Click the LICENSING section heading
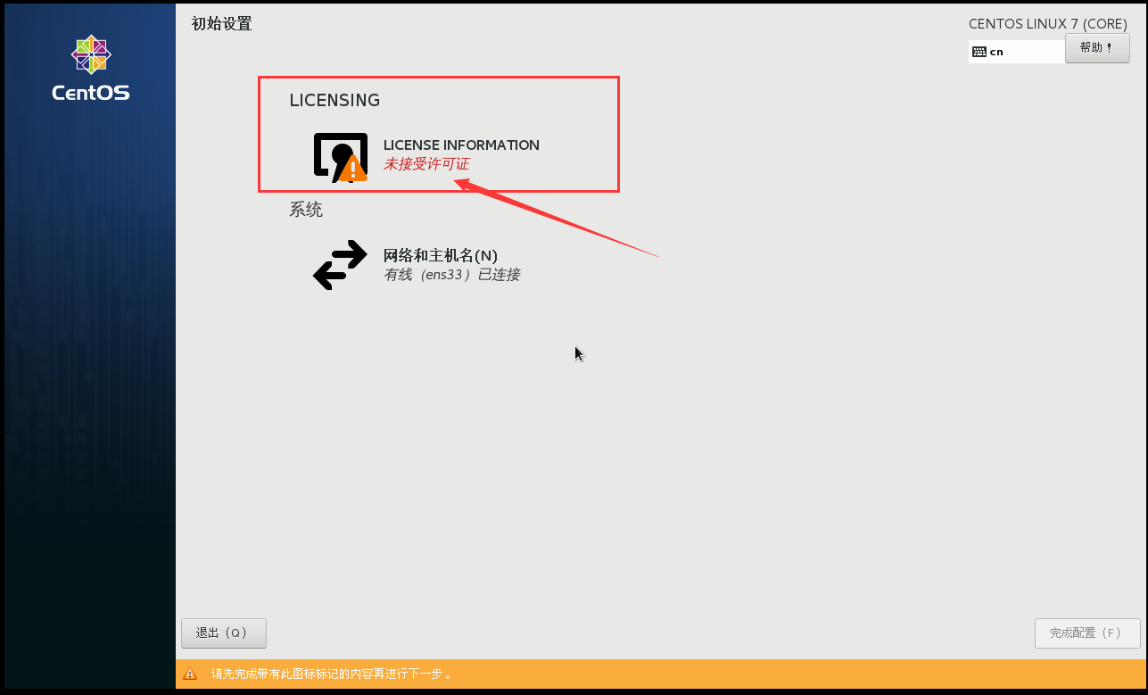 (334, 101)
